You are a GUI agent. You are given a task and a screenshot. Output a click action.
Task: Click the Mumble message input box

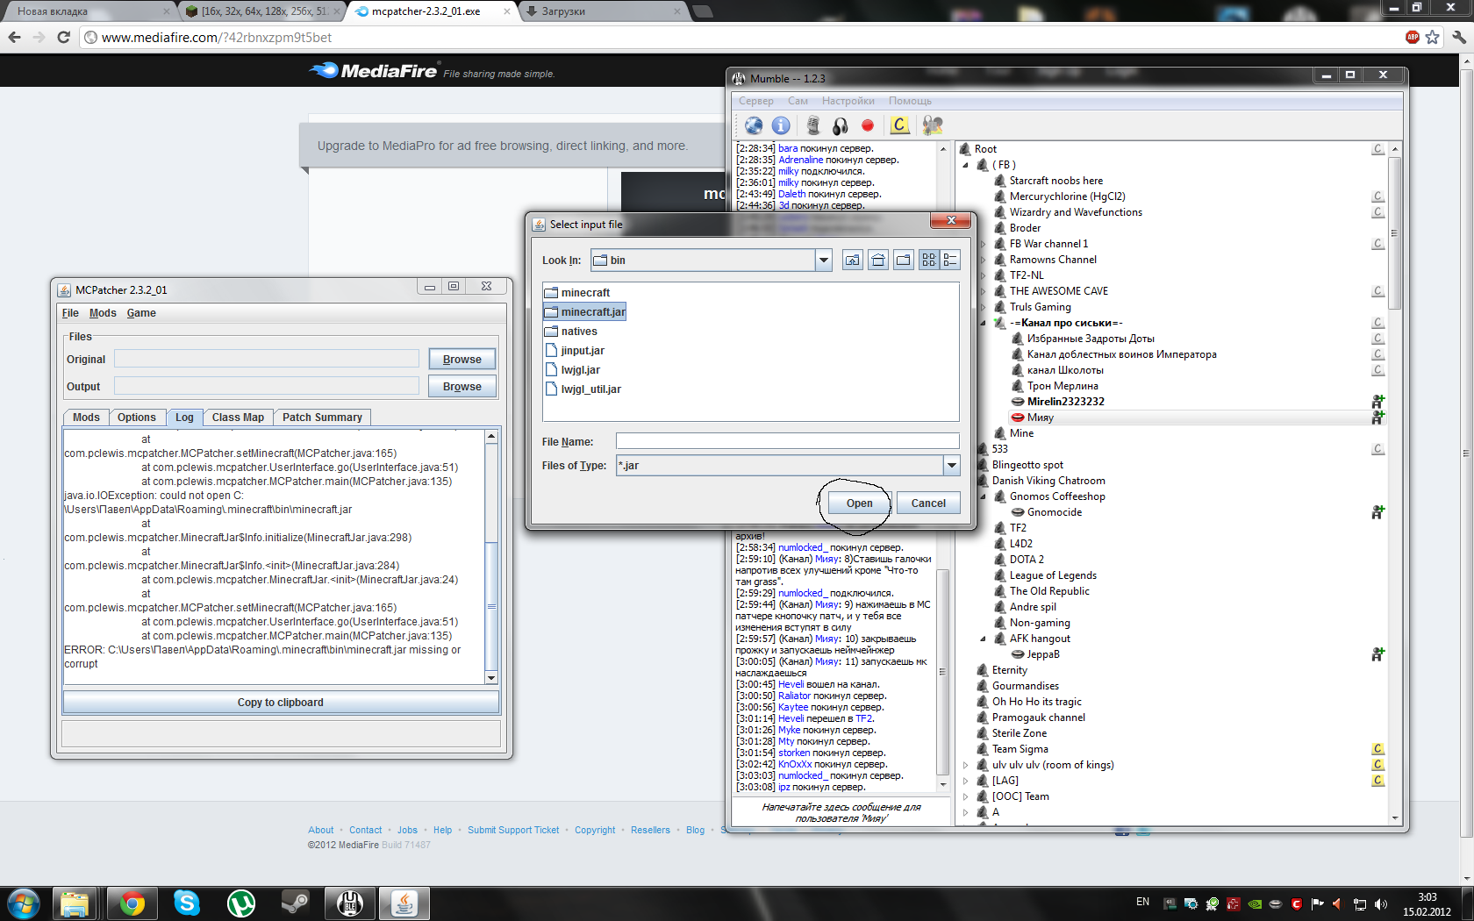841,812
